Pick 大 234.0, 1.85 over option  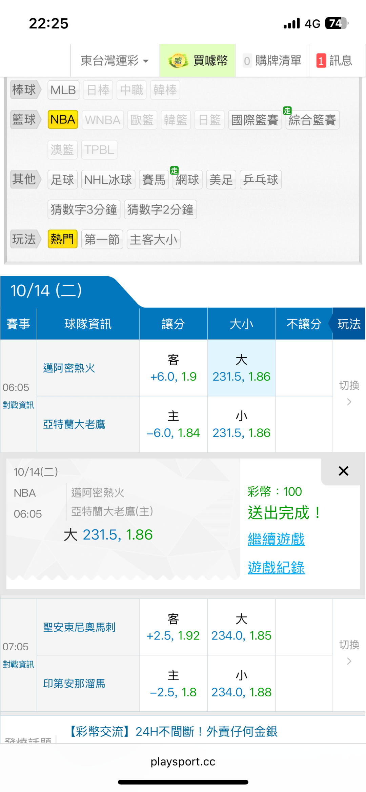click(x=242, y=627)
